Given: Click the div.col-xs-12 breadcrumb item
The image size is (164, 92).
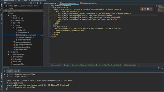Looking at the screenshot, I should tap(97, 65).
